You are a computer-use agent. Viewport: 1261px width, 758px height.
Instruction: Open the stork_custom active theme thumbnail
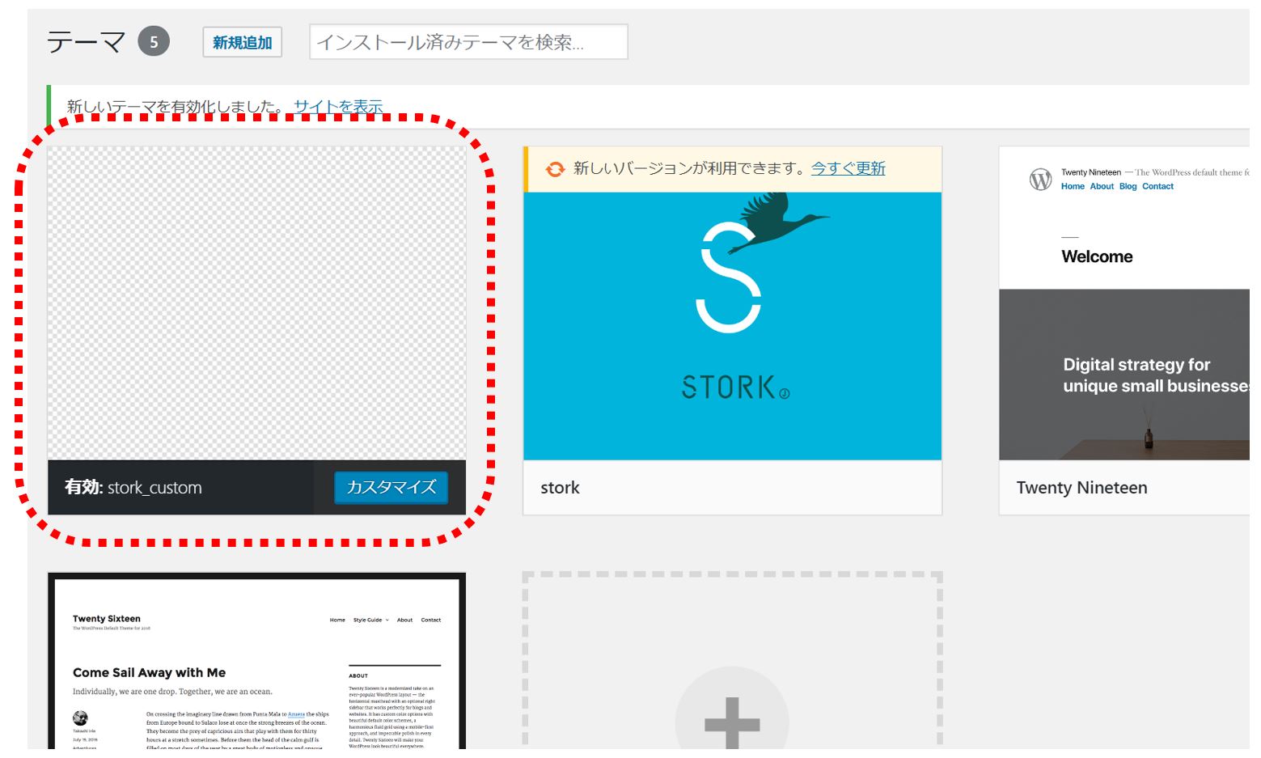(x=257, y=303)
